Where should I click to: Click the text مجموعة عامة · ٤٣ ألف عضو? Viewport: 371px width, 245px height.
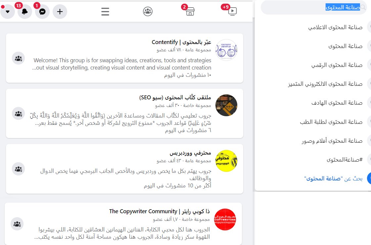[x=184, y=161]
